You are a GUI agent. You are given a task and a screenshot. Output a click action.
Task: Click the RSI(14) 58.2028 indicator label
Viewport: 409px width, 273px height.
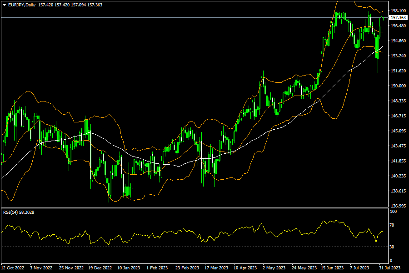(x=19, y=212)
